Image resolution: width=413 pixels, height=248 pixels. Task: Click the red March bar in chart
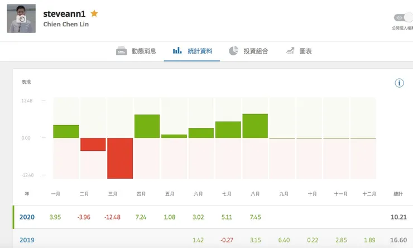pyautogui.click(x=120, y=158)
